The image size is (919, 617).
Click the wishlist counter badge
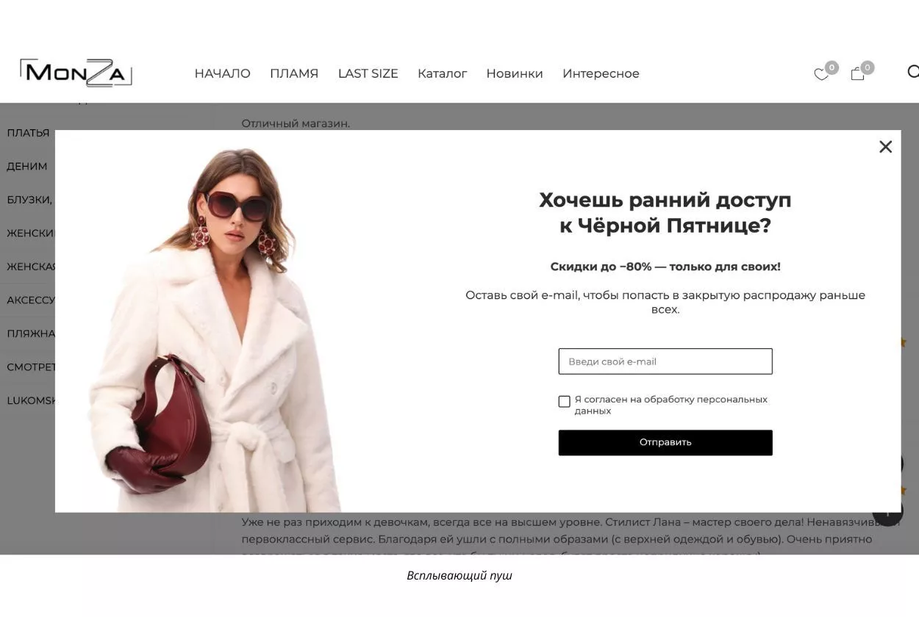click(832, 68)
